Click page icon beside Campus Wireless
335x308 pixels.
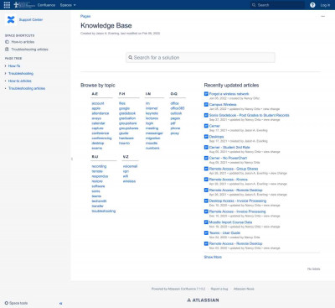(x=206, y=104)
